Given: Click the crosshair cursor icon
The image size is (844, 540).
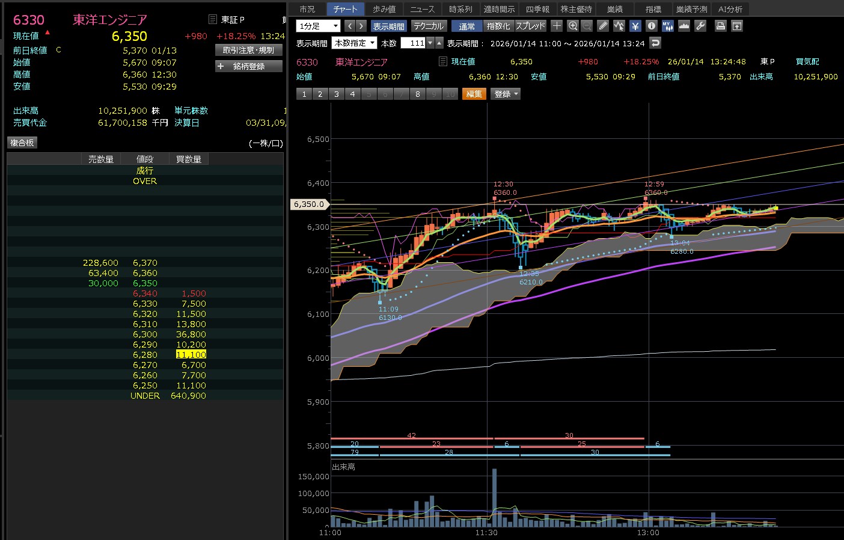Looking at the screenshot, I should tap(557, 26).
